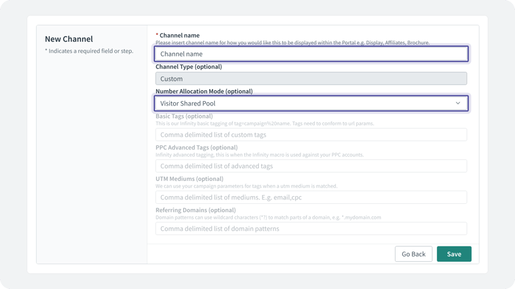The image size is (515, 289).
Task: Click the Infinity advanced tagging help text
Action: pos(259,155)
